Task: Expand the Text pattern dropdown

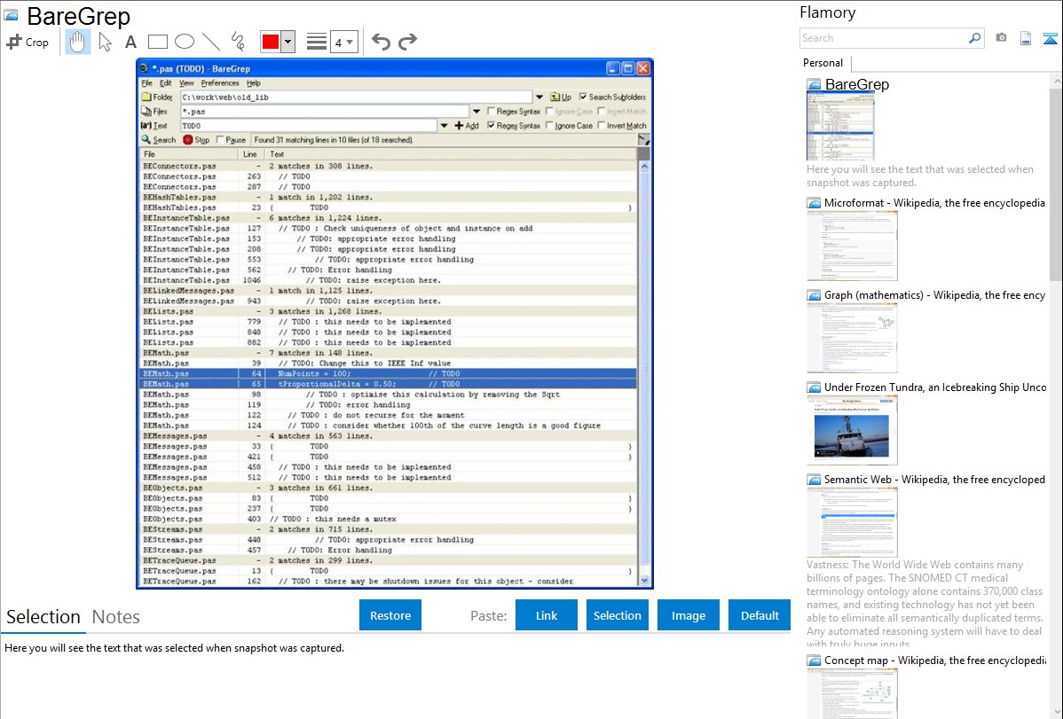Action: [444, 125]
